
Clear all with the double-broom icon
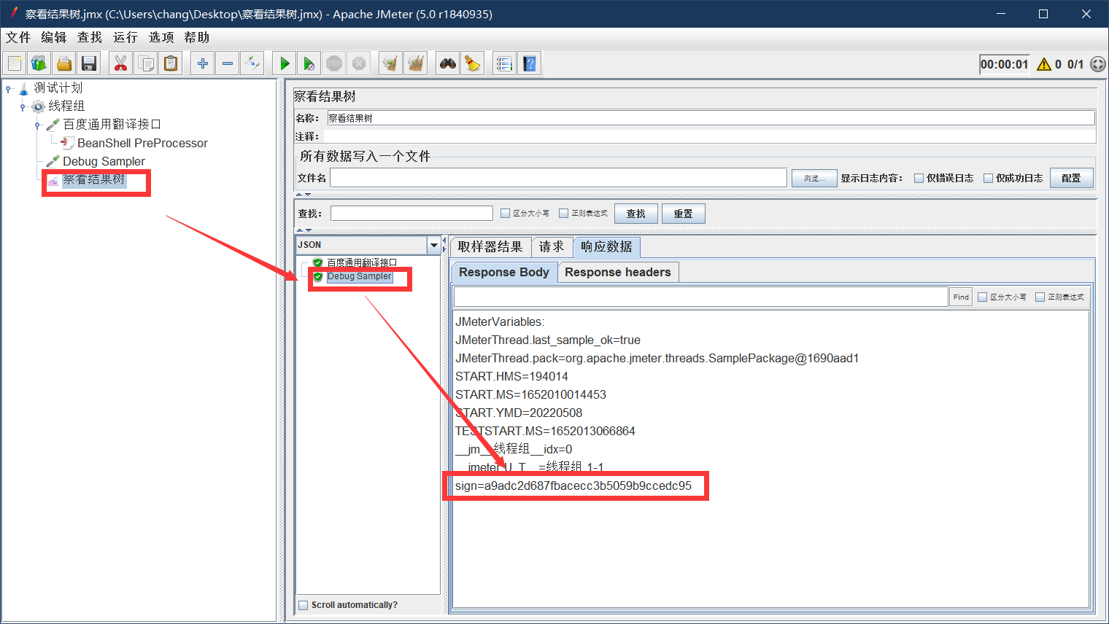(416, 64)
